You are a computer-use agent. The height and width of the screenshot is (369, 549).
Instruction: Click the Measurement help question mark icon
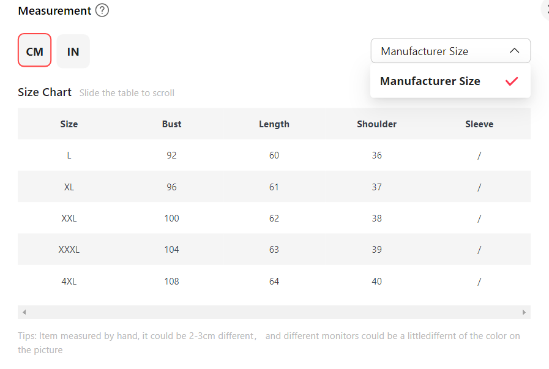102,10
